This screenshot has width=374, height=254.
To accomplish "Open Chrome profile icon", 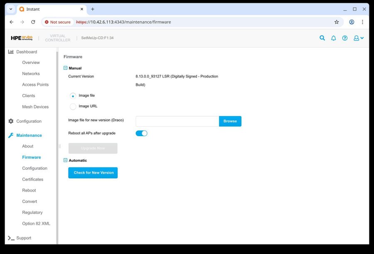I will click(x=352, y=22).
